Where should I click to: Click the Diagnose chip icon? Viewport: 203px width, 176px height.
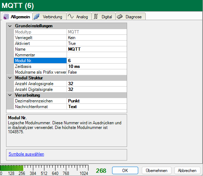[x=120, y=17]
